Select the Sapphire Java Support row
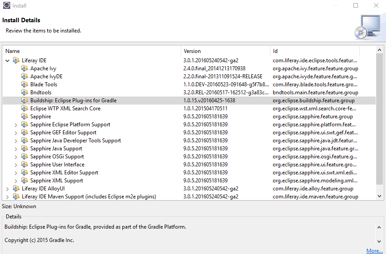 pos(189,149)
